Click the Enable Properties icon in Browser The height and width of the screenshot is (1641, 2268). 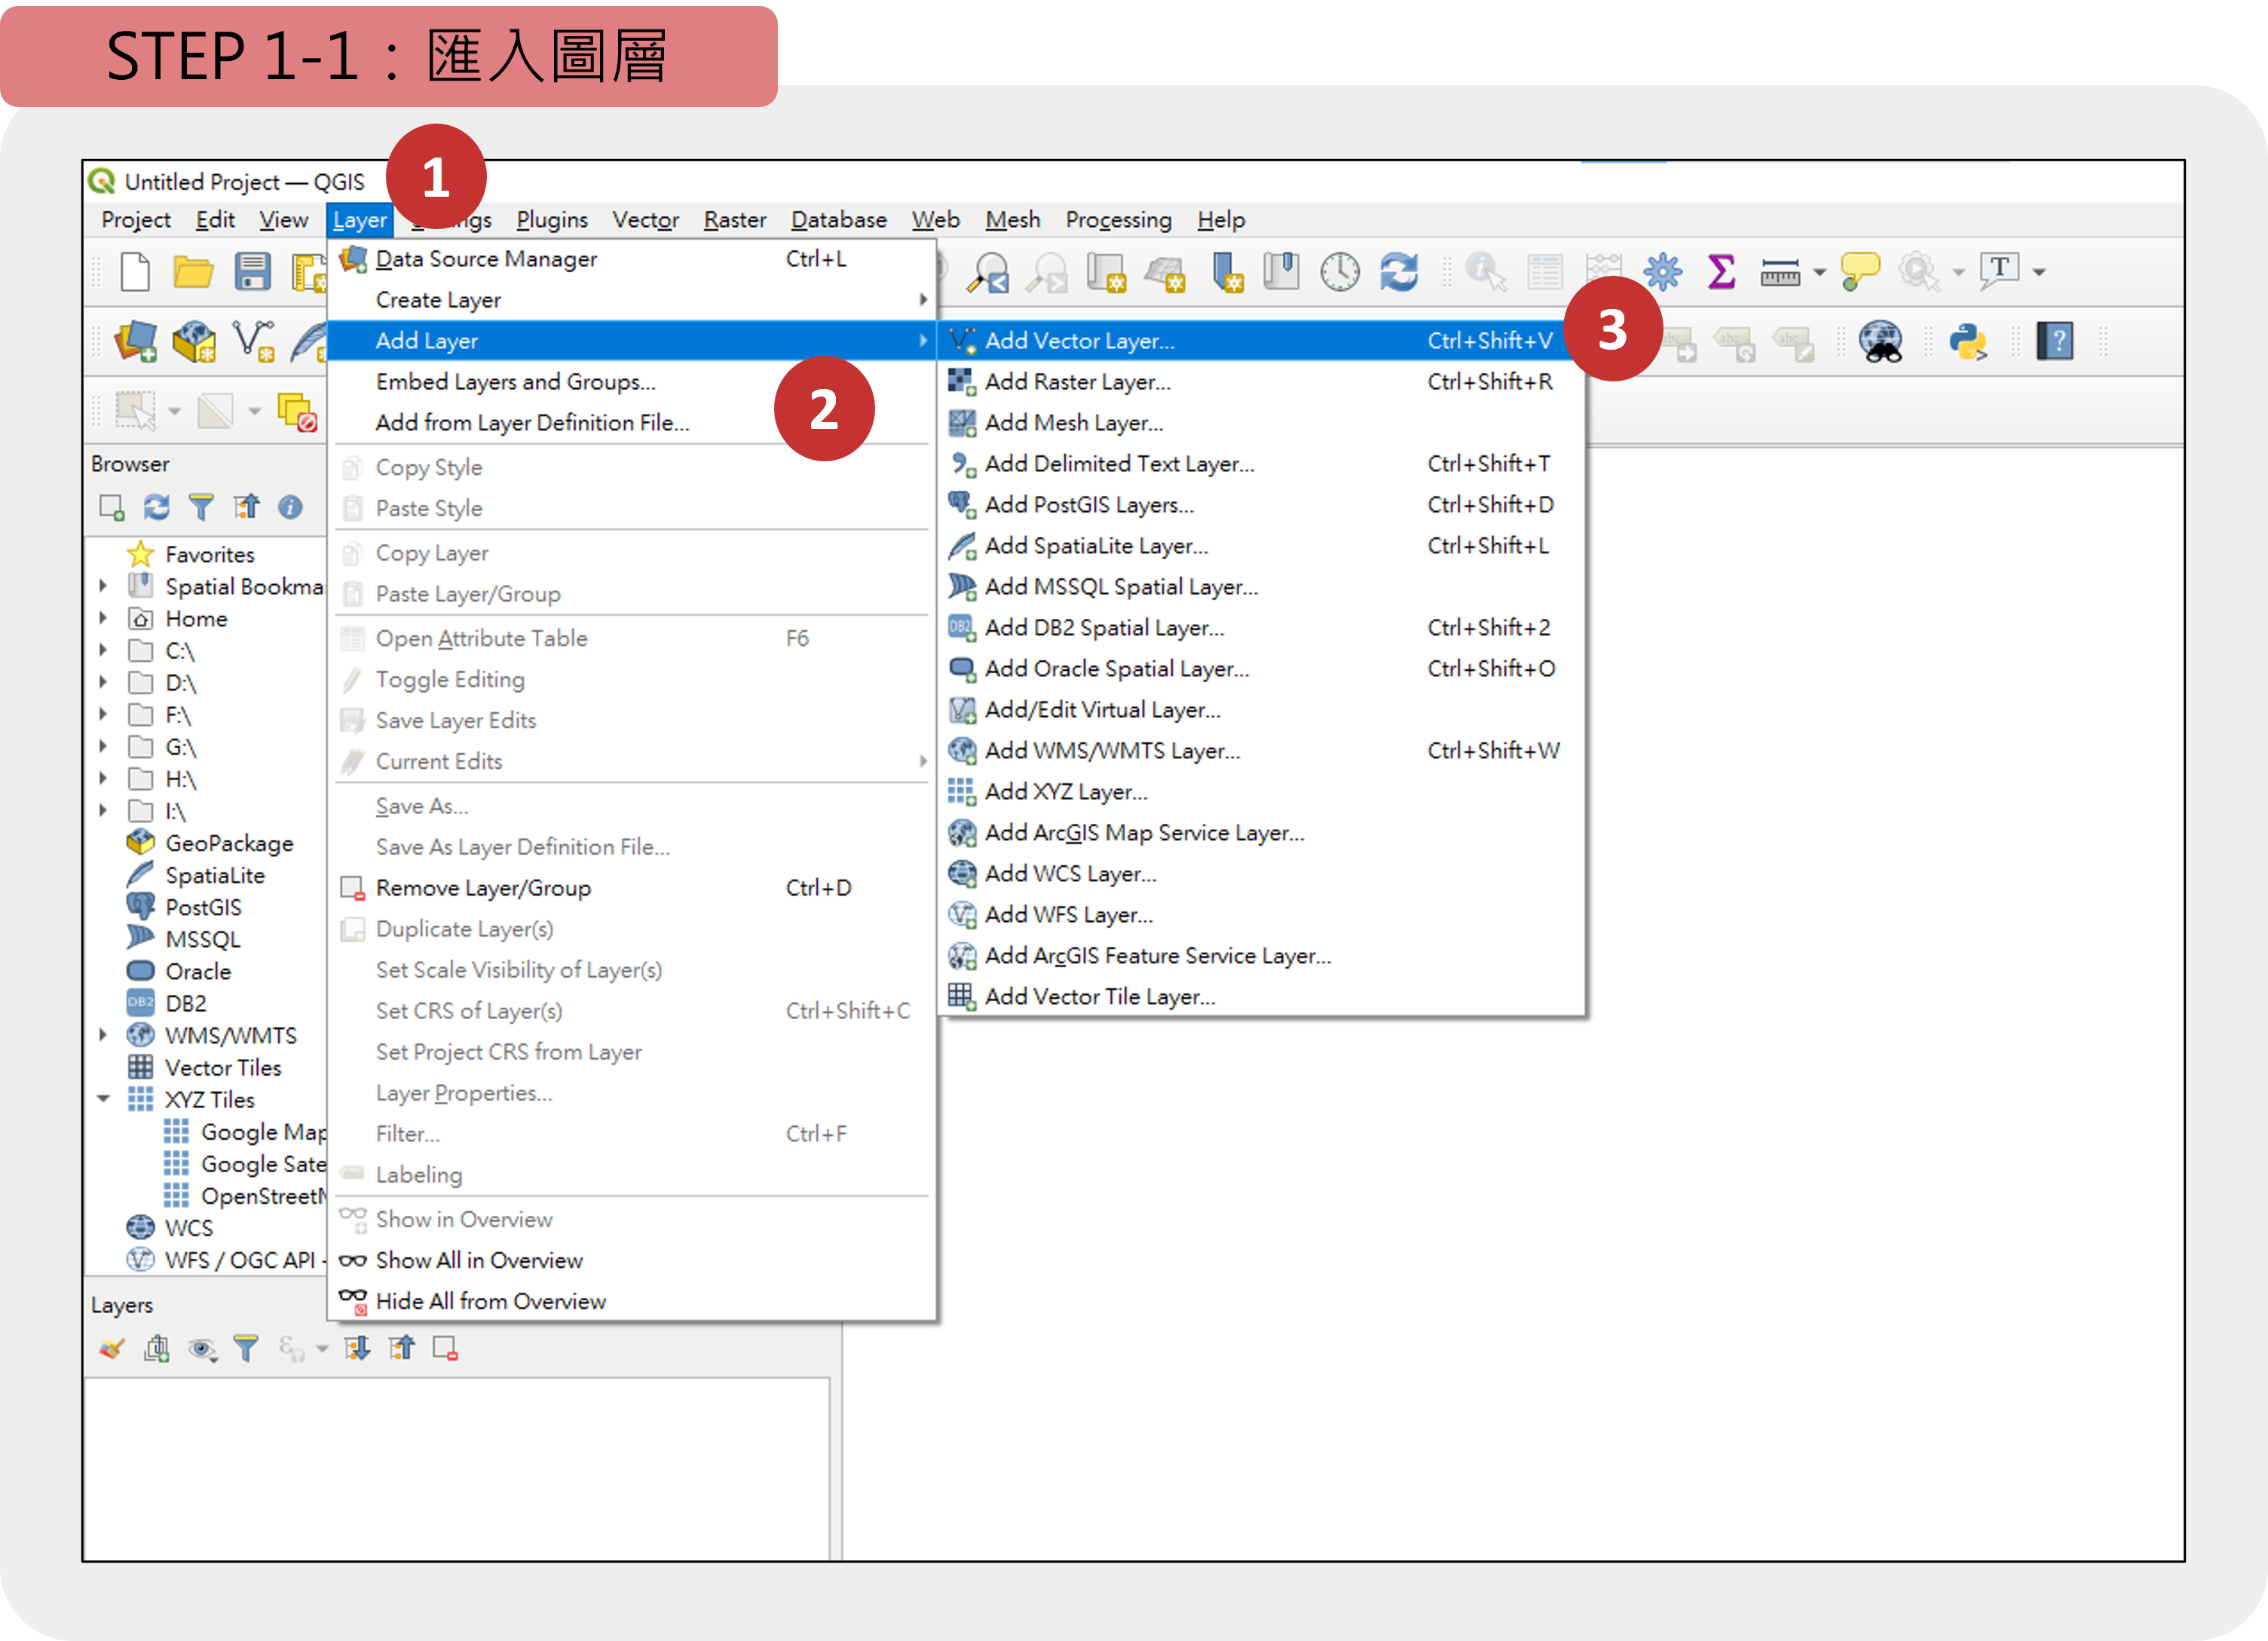tap(287, 507)
